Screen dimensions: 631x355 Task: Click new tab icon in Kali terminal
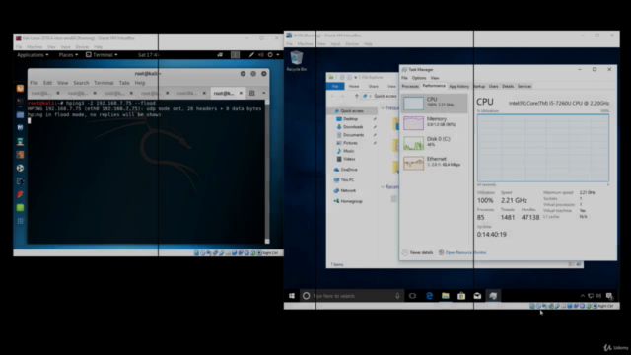coord(252,93)
